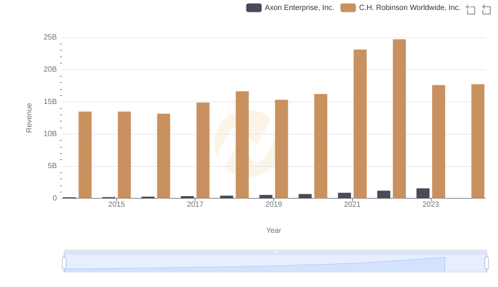Click the C.H. Robinson bar for 2015

(x=124, y=155)
